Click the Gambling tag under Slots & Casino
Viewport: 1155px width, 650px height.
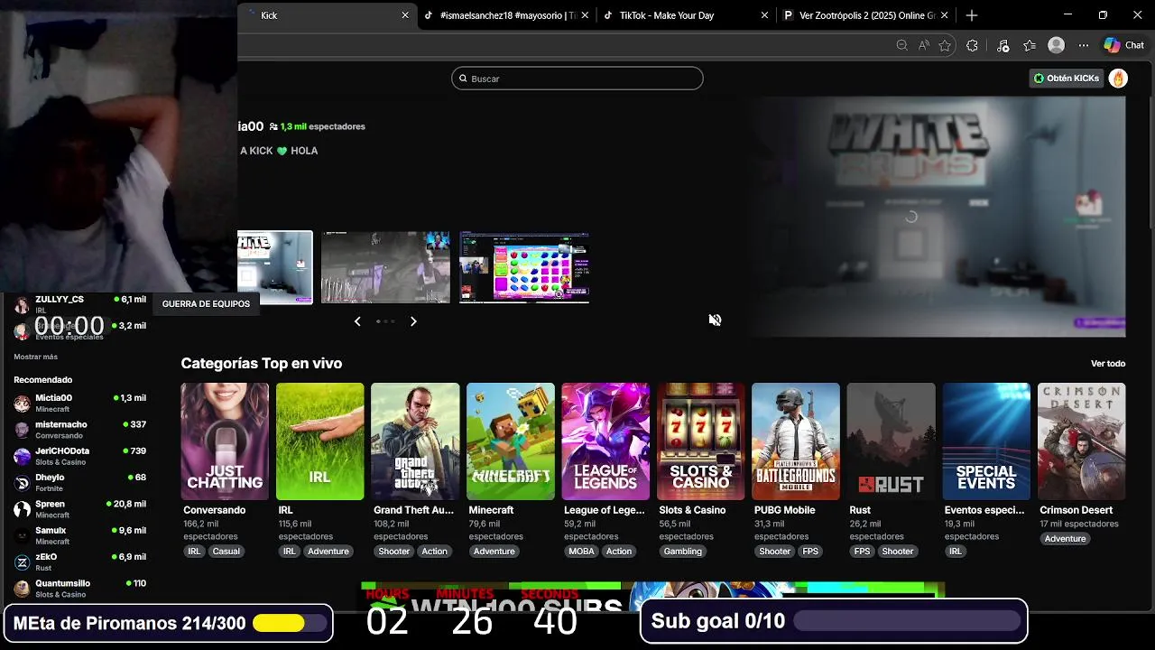[x=683, y=552]
